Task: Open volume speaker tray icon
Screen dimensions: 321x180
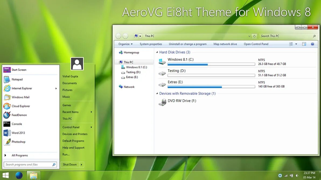Action: tap(297, 176)
